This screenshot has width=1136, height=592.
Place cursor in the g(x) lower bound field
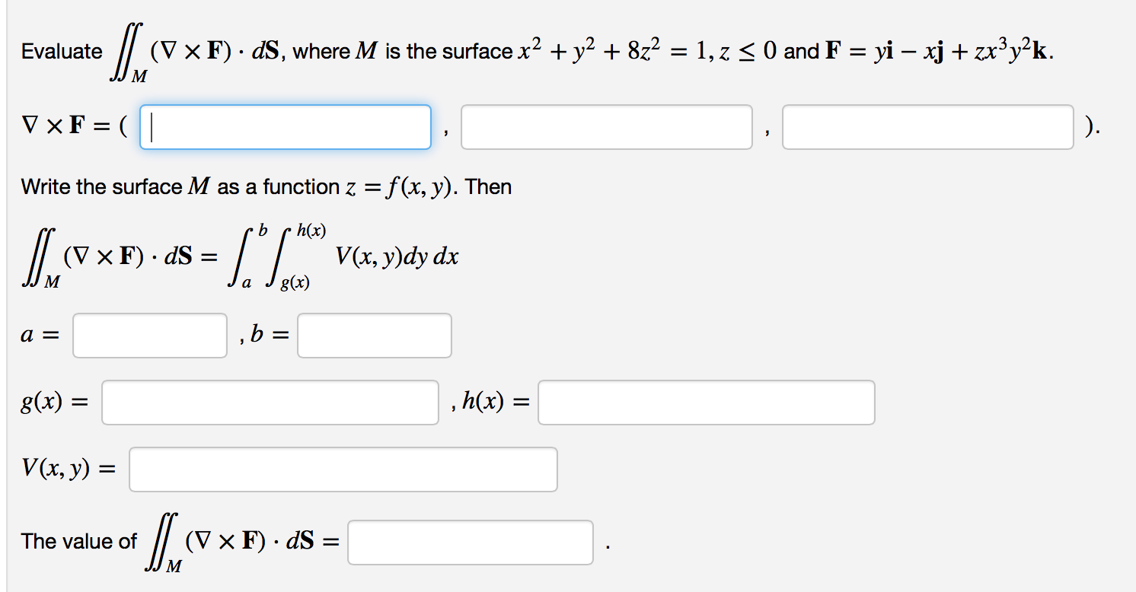pos(269,402)
